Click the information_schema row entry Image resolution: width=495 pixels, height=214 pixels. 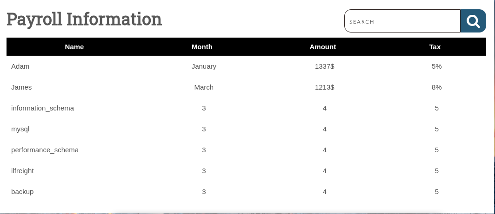[43, 108]
